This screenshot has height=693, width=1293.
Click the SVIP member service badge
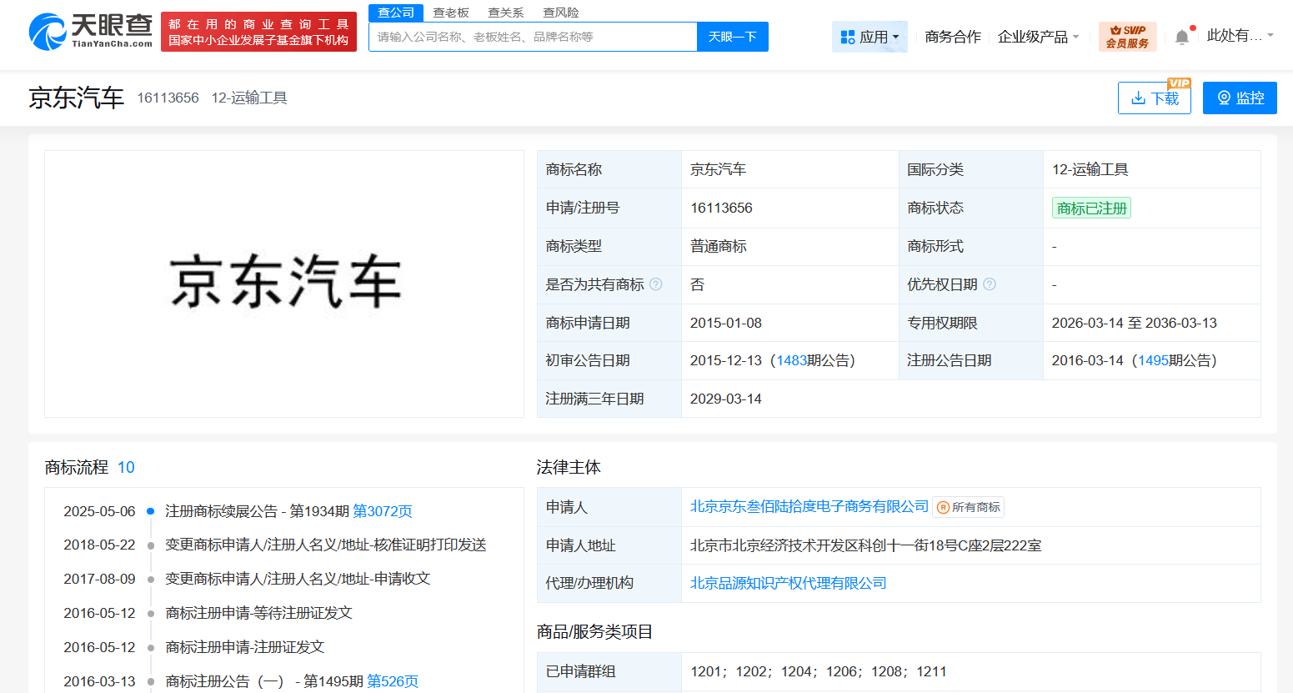point(1127,37)
